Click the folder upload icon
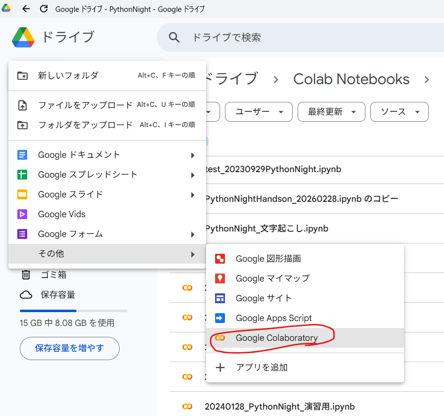The image size is (444, 416). click(x=22, y=125)
